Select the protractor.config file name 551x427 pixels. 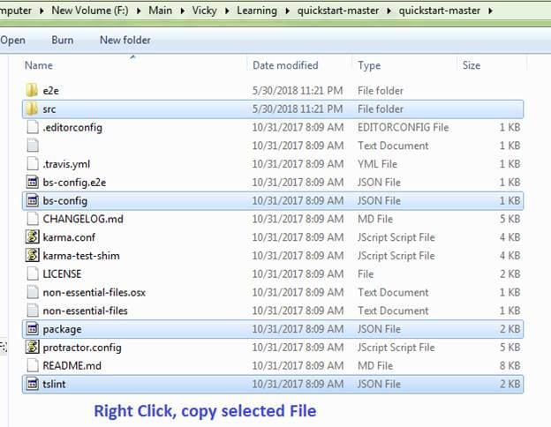coord(82,348)
